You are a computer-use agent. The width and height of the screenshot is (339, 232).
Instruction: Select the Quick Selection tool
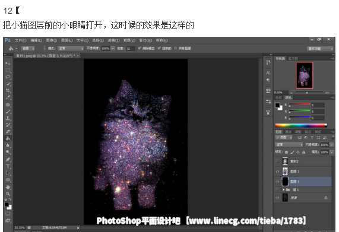pyautogui.click(x=8, y=84)
